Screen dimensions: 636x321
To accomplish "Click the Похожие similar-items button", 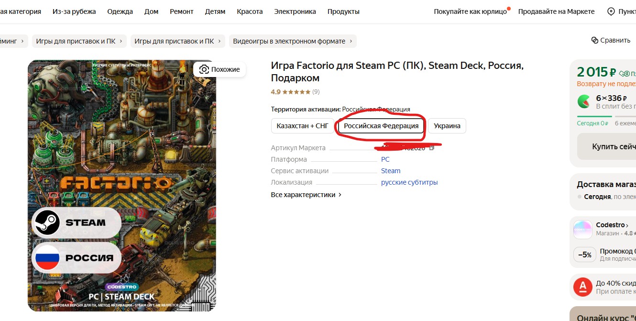I will (219, 69).
